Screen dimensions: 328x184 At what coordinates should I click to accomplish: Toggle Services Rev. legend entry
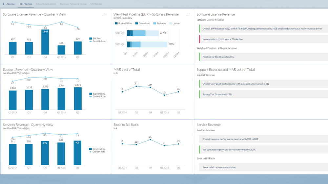click(x=97, y=149)
